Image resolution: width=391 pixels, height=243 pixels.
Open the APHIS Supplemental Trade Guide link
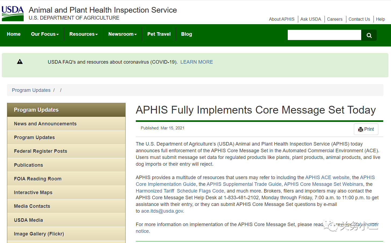pyautogui.click(x=244, y=184)
